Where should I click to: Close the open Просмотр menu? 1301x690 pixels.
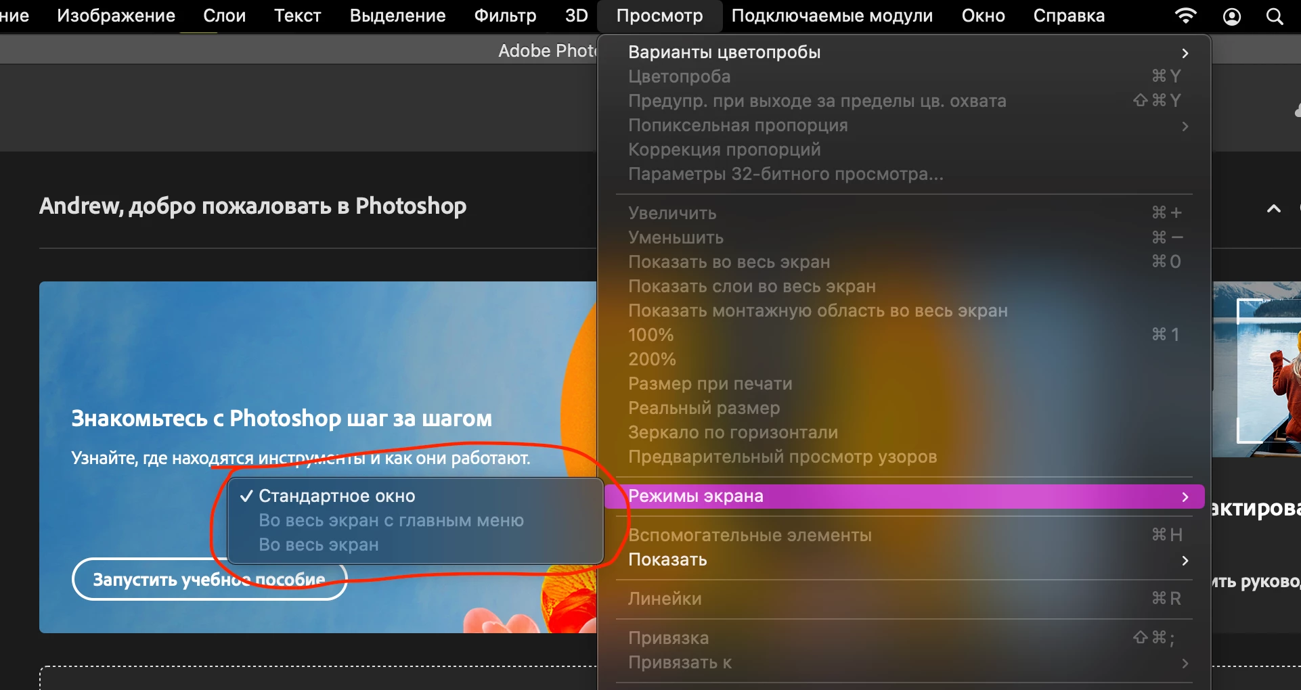659,16
